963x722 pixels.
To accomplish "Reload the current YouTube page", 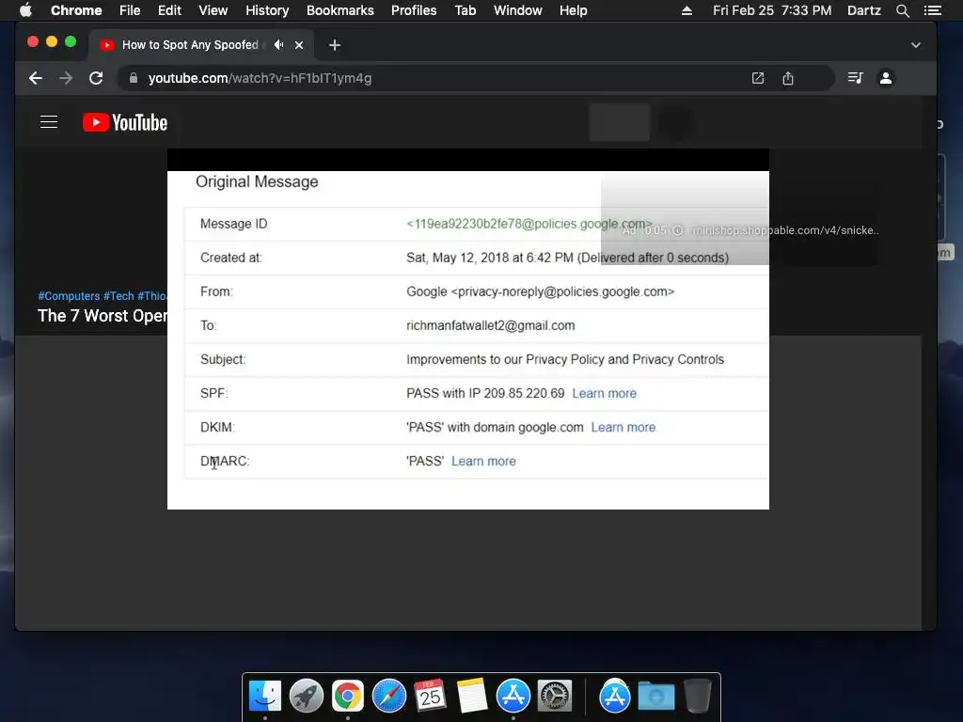I will coord(96,78).
